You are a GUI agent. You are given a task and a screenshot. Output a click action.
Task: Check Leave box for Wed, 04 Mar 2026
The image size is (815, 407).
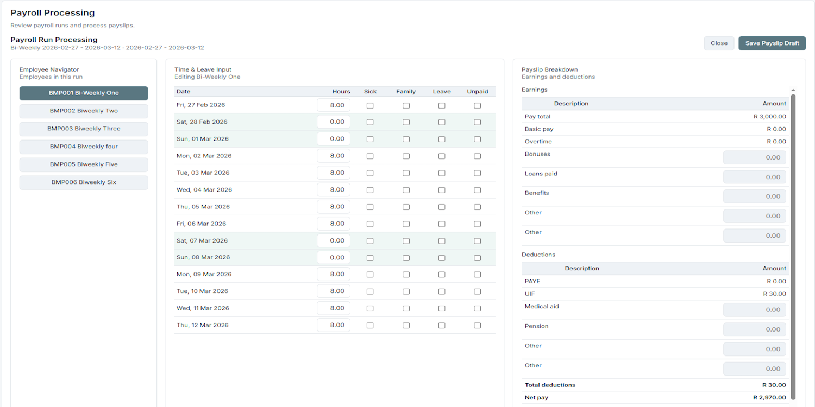click(442, 190)
